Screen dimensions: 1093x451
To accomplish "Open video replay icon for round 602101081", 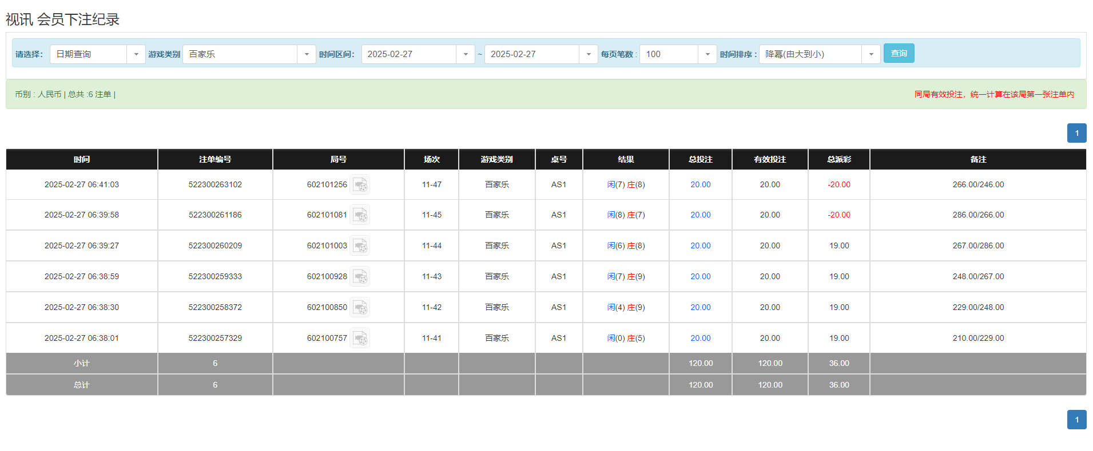I will [x=360, y=215].
